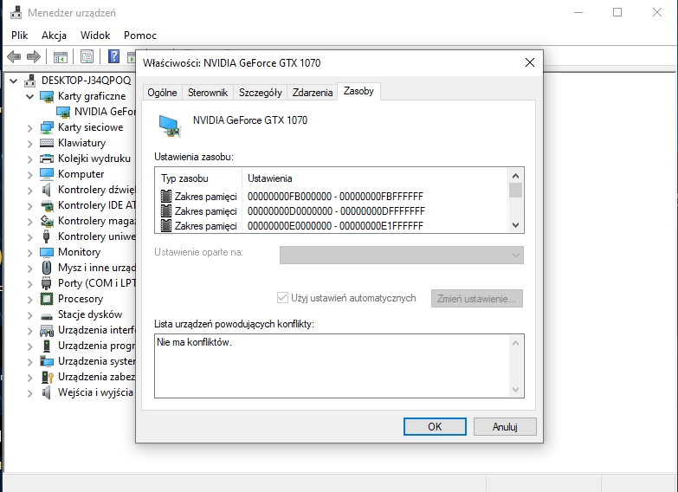The width and height of the screenshot is (678, 492).
Task: Maximize the Menedżer urządzeń window
Action: point(617,12)
